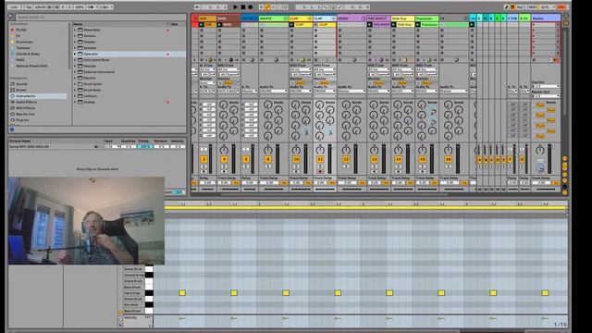
Task: Launch the PAD MAKET clip play icon
Action: click(x=370, y=25)
